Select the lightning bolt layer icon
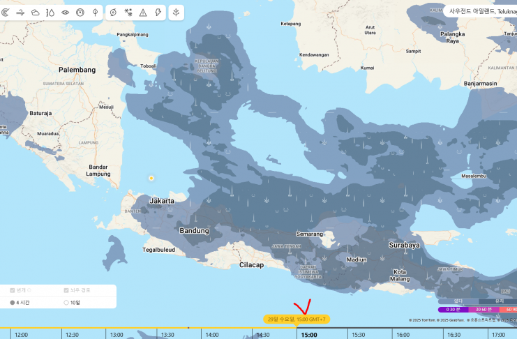 pos(158,12)
